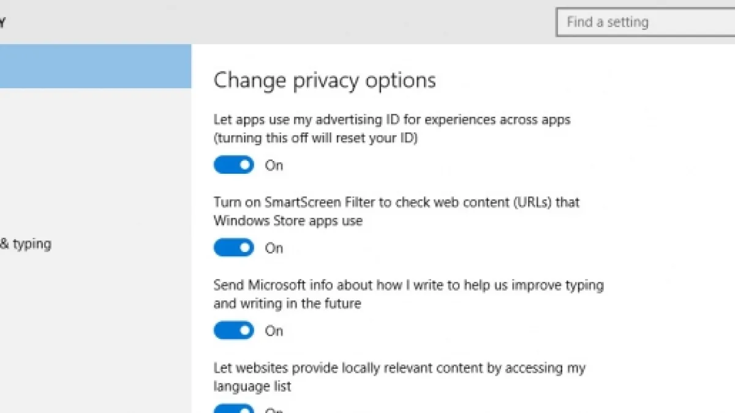Image resolution: width=735 pixels, height=413 pixels.
Task: Click the 'Windows Store apps use' text line
Action: click(288, 221)
